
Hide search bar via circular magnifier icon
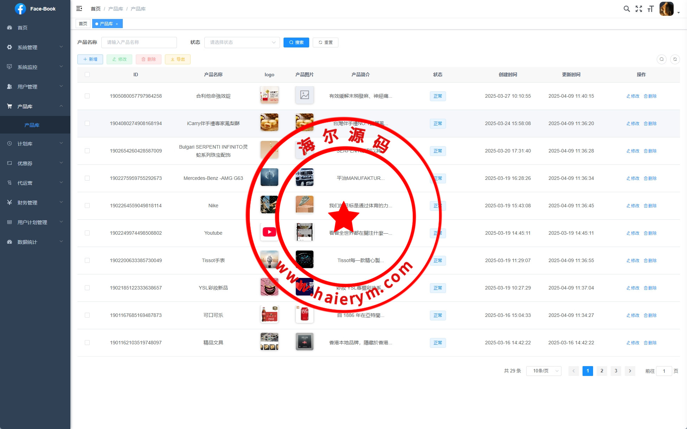[x=661, y=59]
